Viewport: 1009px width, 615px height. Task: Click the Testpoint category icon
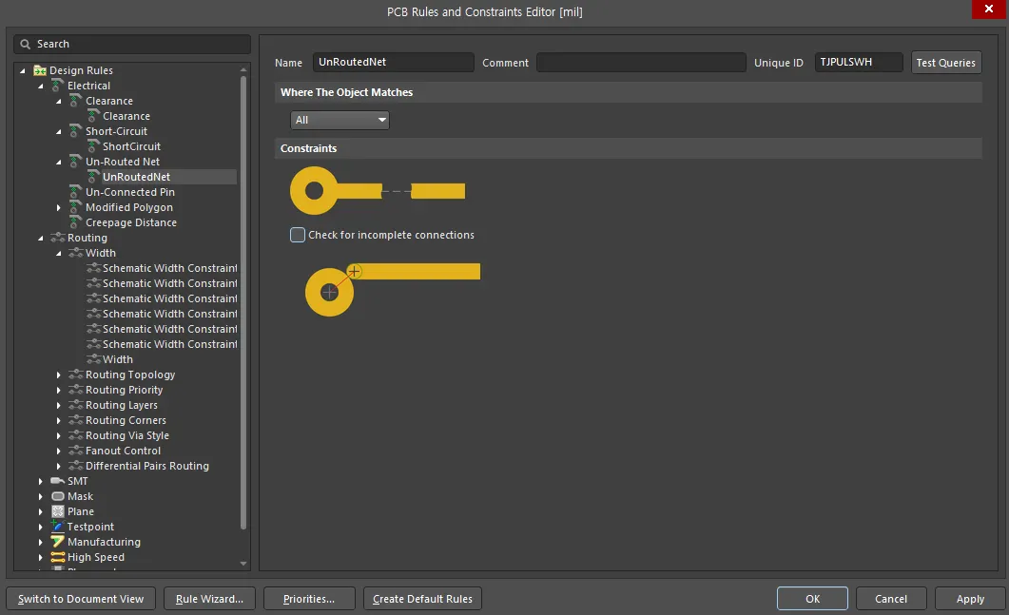pyautogui.click(x=58, y=527)
